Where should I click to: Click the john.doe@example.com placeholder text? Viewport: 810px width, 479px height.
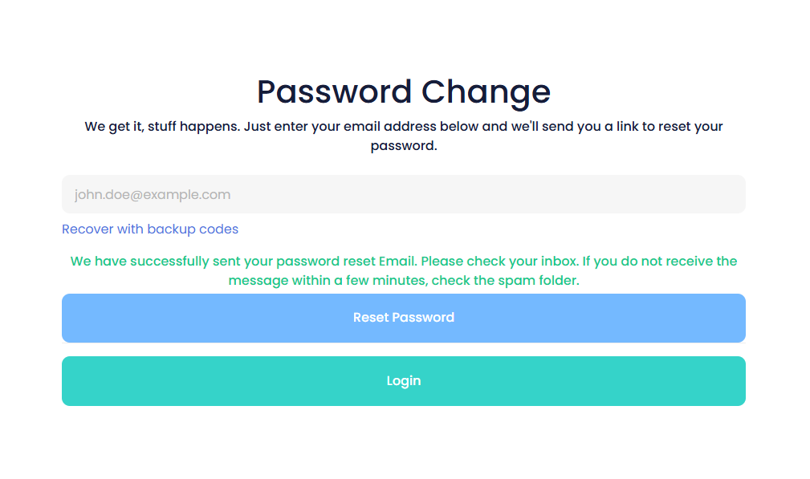tap(153, 194)
